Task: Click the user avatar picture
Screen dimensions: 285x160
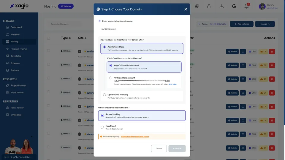Action: coord(262,6)
